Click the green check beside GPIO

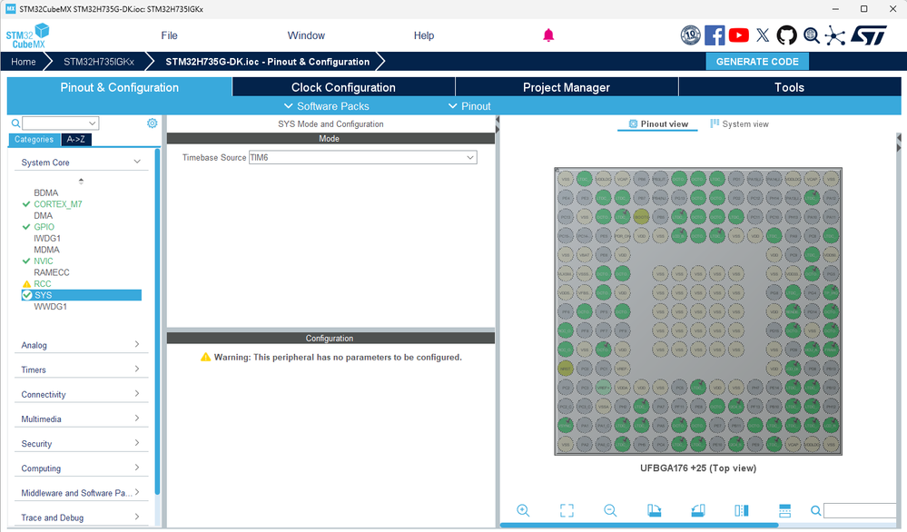[x=26, y=227]
